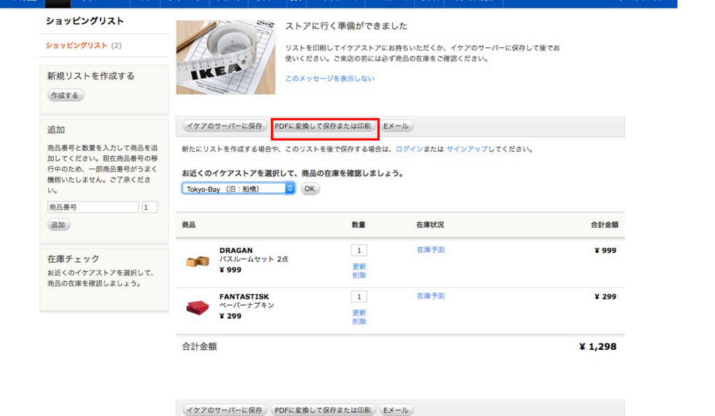715x416 pixels.
Task: Click ペーパーナプキン description text
Action: 246,305
